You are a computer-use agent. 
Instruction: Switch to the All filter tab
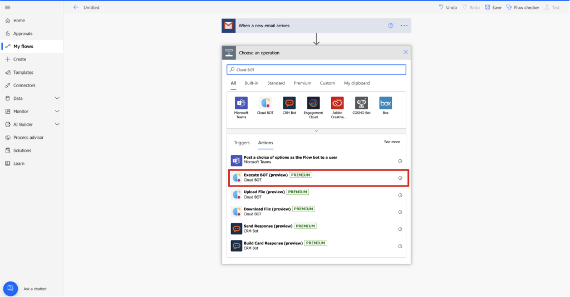[x=233, y=83]
